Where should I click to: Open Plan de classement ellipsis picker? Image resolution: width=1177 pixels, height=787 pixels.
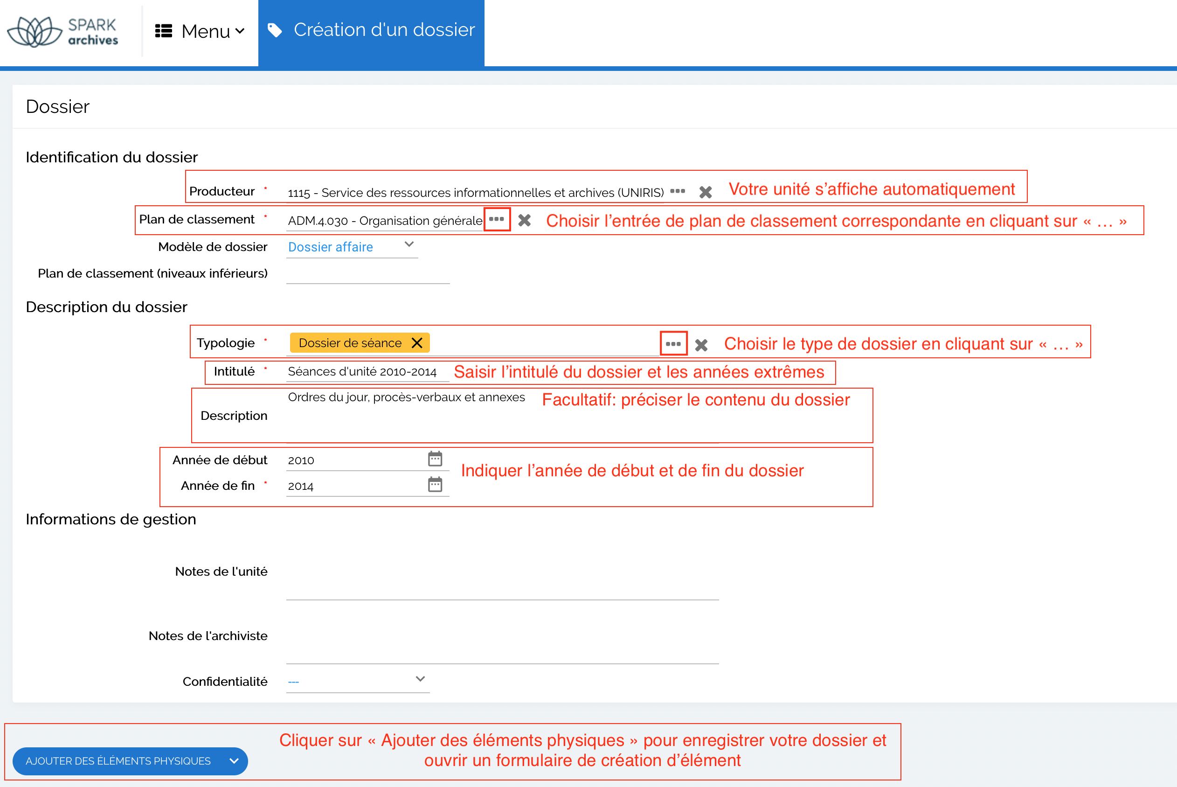[x=497, y=219]
